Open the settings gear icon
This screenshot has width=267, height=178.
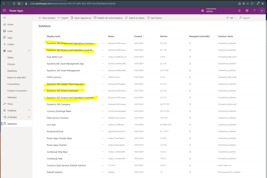pos(247,10)
